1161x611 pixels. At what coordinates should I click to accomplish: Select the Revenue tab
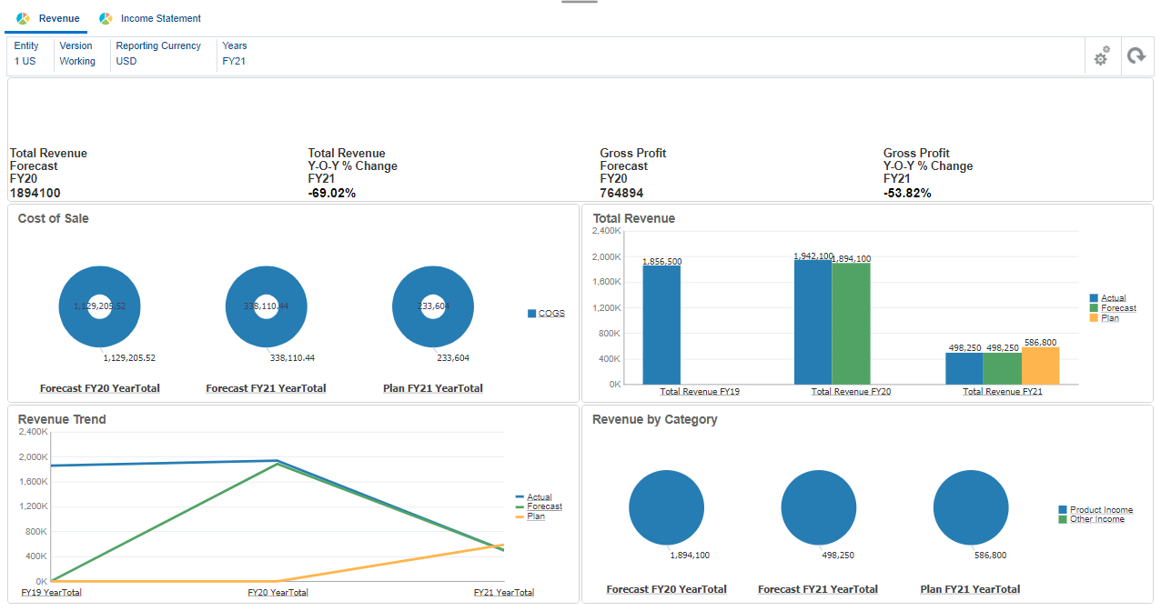48,18
